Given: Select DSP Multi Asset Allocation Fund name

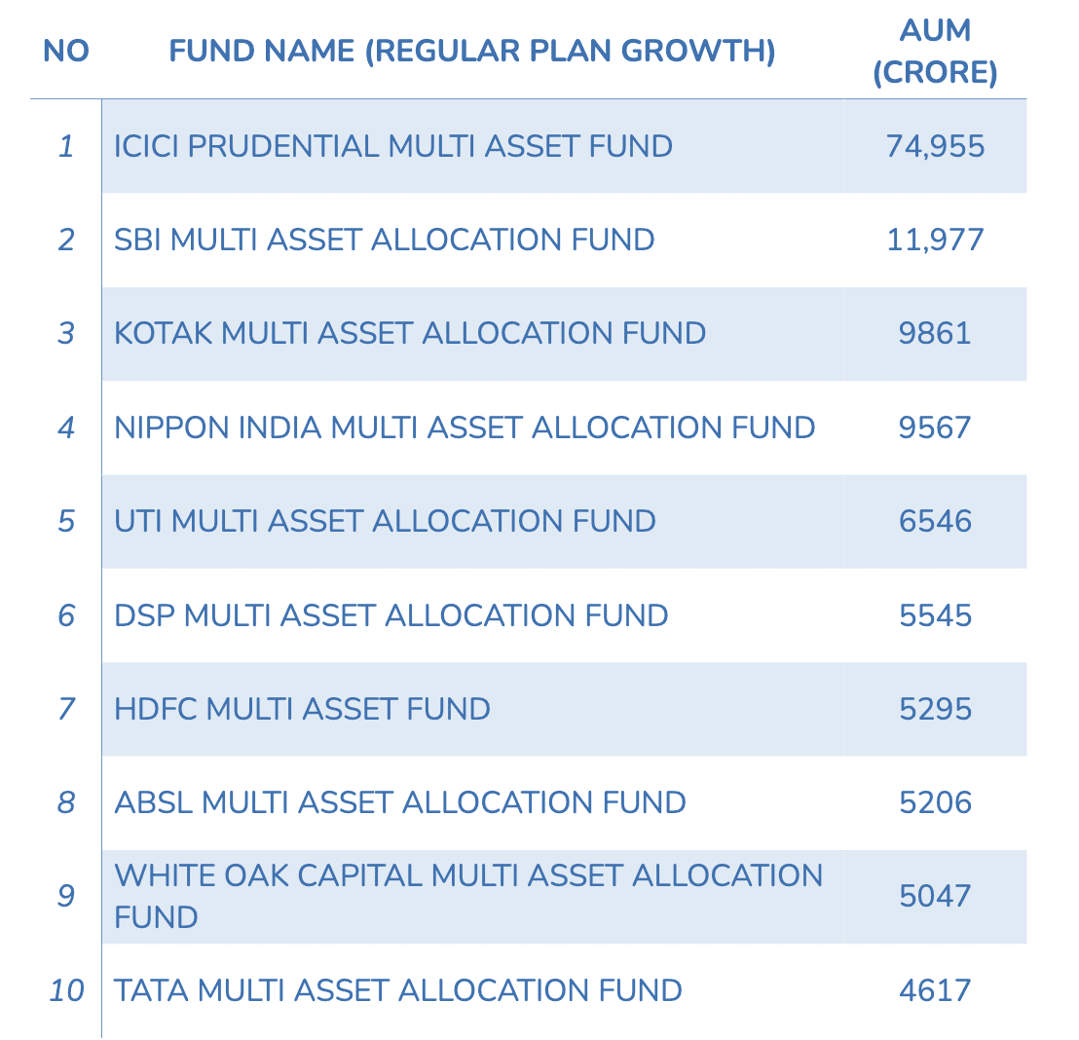Looking at the screenshot, I should click(391, 615).
